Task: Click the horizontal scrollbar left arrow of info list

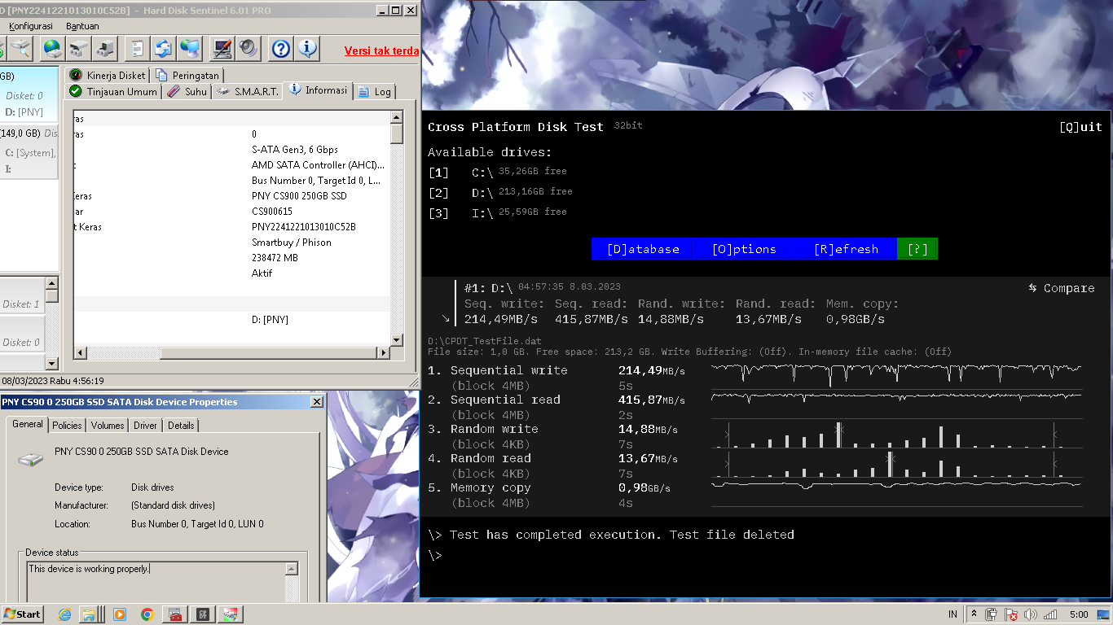Action: 81,353
